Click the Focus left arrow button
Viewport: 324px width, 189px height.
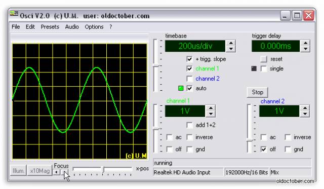[56, 172]
